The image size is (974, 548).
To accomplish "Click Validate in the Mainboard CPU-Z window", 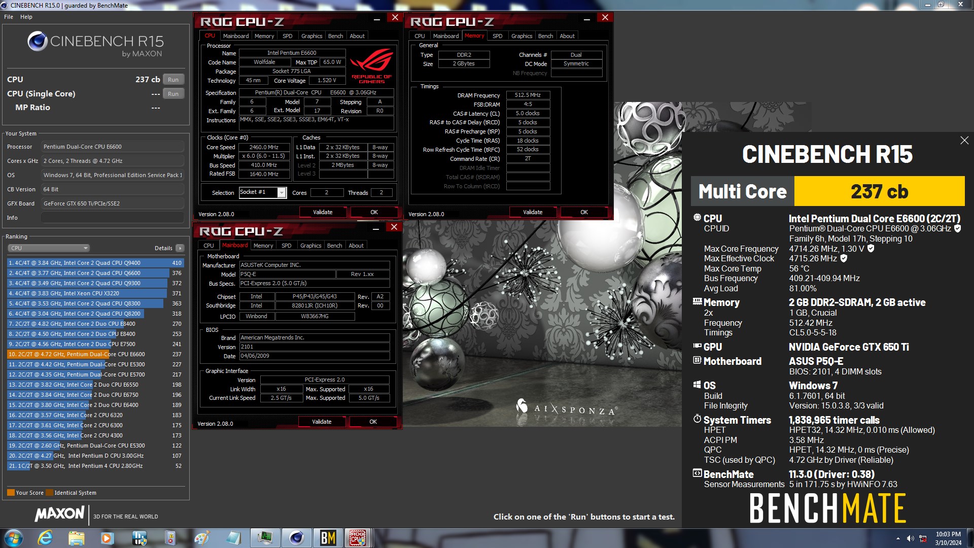I will (x=322, y=422).
